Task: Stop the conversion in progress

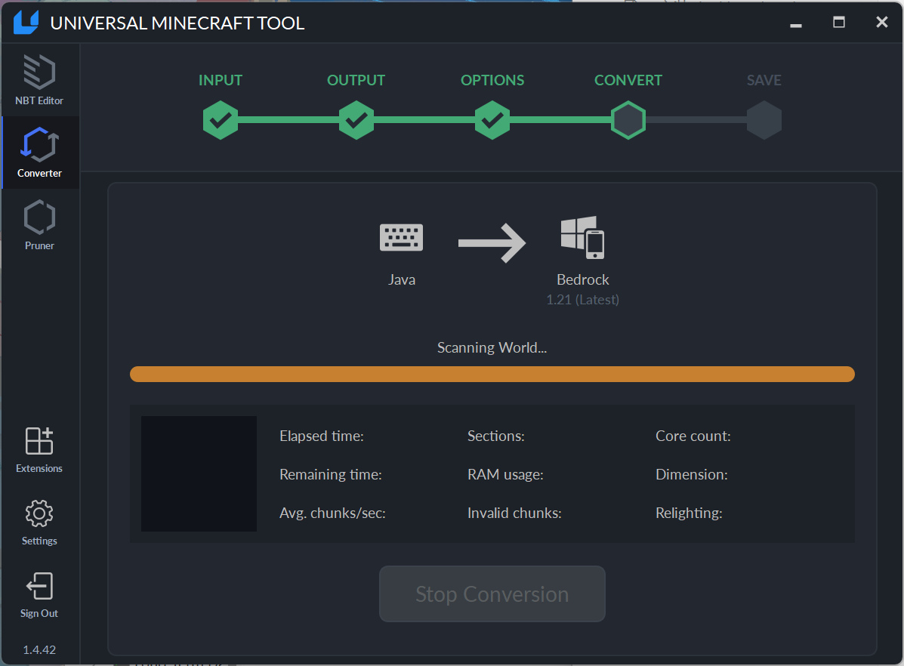Action: [x=492, y=594]
